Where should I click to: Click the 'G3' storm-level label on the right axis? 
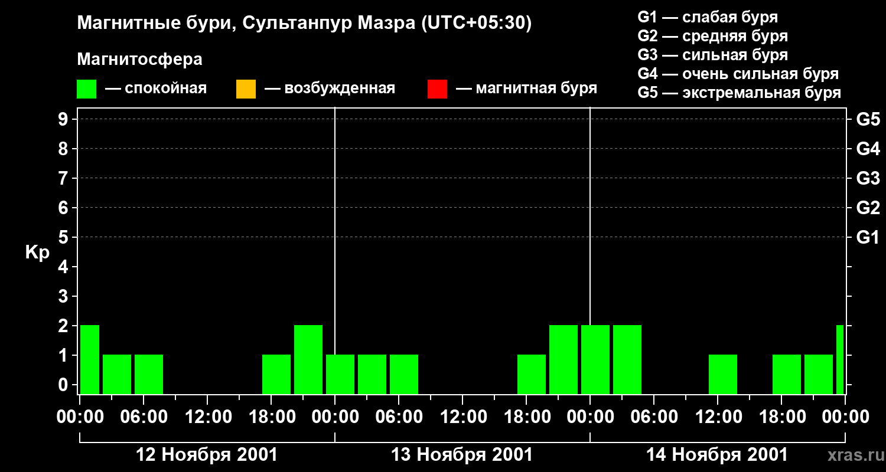point(868,178)
